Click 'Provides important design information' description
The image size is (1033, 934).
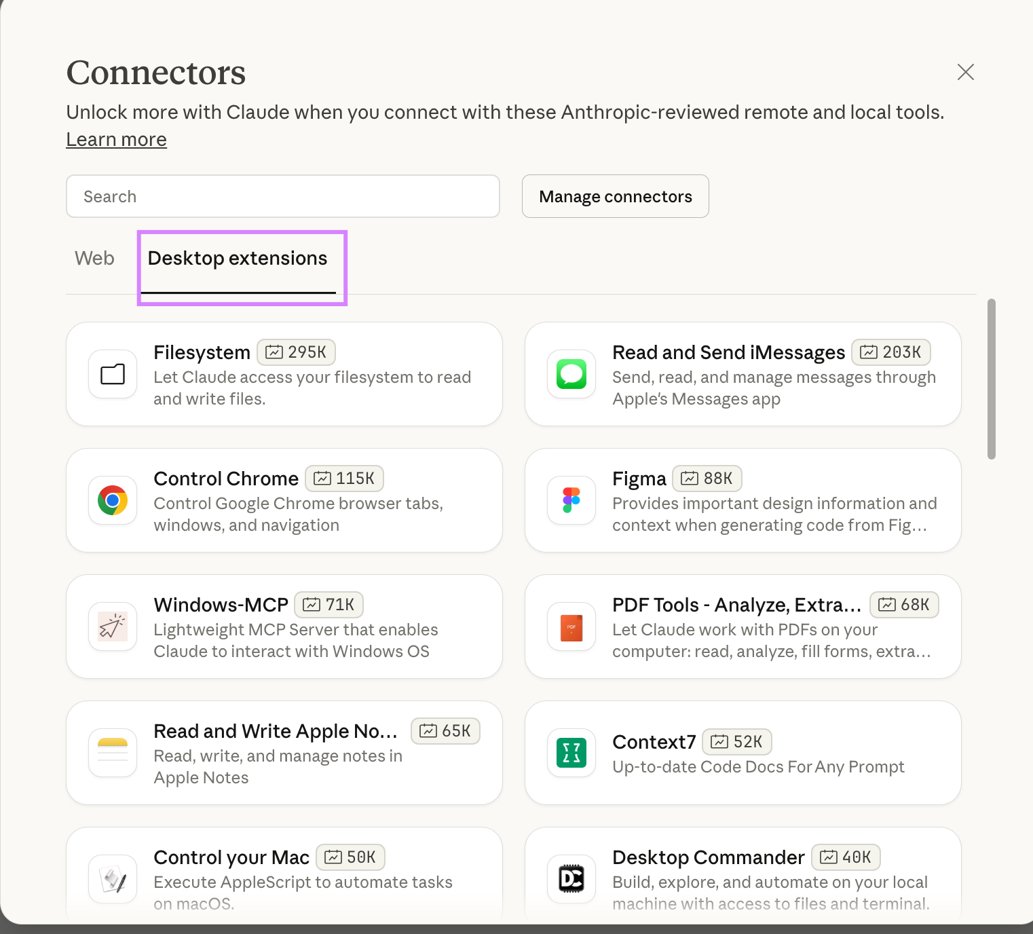(774, 515)
